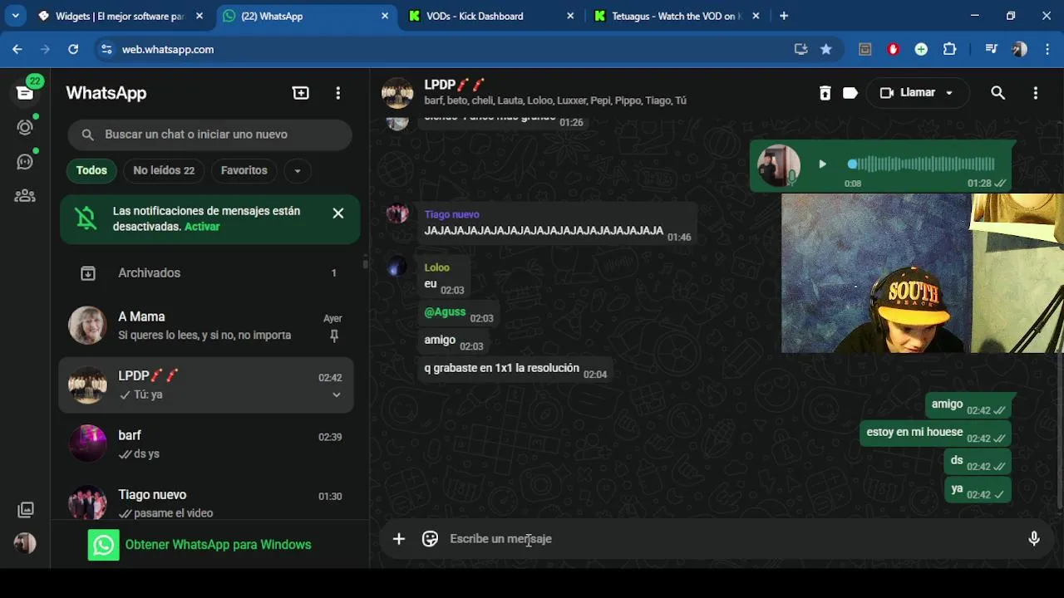Click the voice message sender avatar
1064x598 pixels.
pyautogui.click(x=778, y=164)
